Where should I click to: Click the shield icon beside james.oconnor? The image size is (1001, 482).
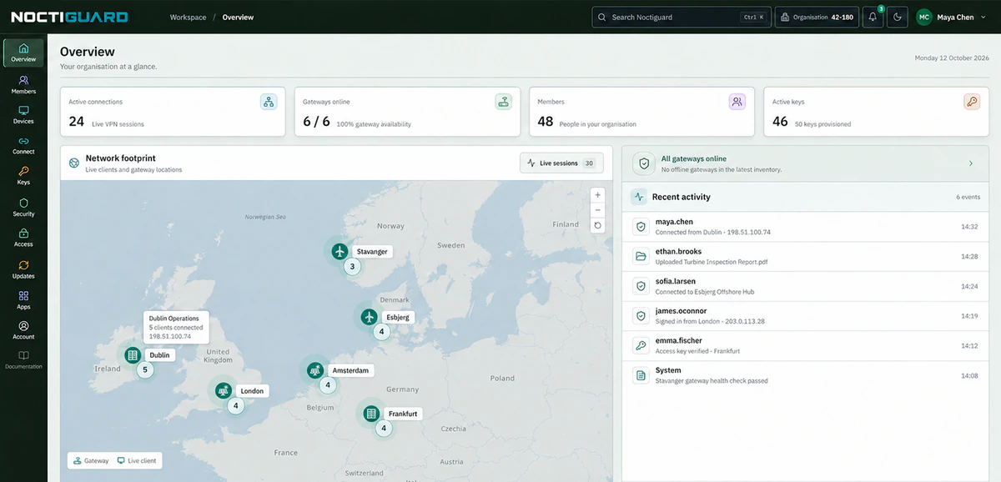(x=641, y=316)
